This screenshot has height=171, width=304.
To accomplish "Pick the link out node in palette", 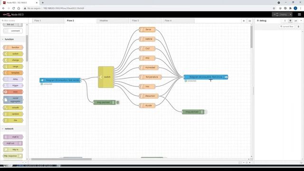I will click(13, 25).
